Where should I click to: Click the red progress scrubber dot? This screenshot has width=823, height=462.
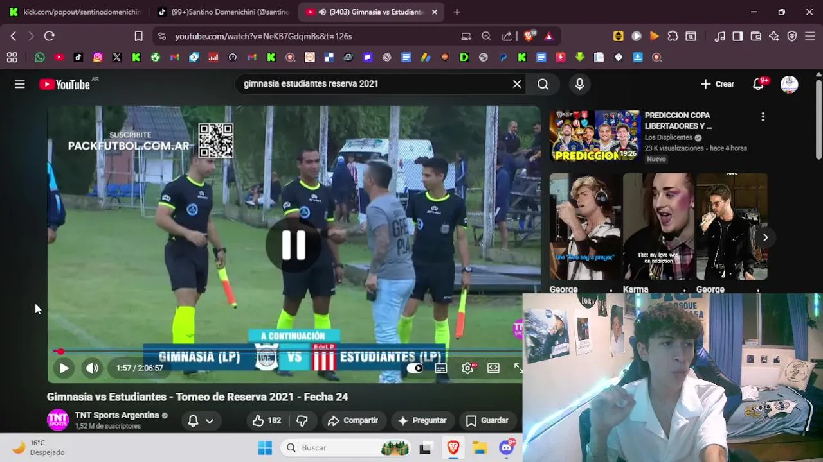60,352
